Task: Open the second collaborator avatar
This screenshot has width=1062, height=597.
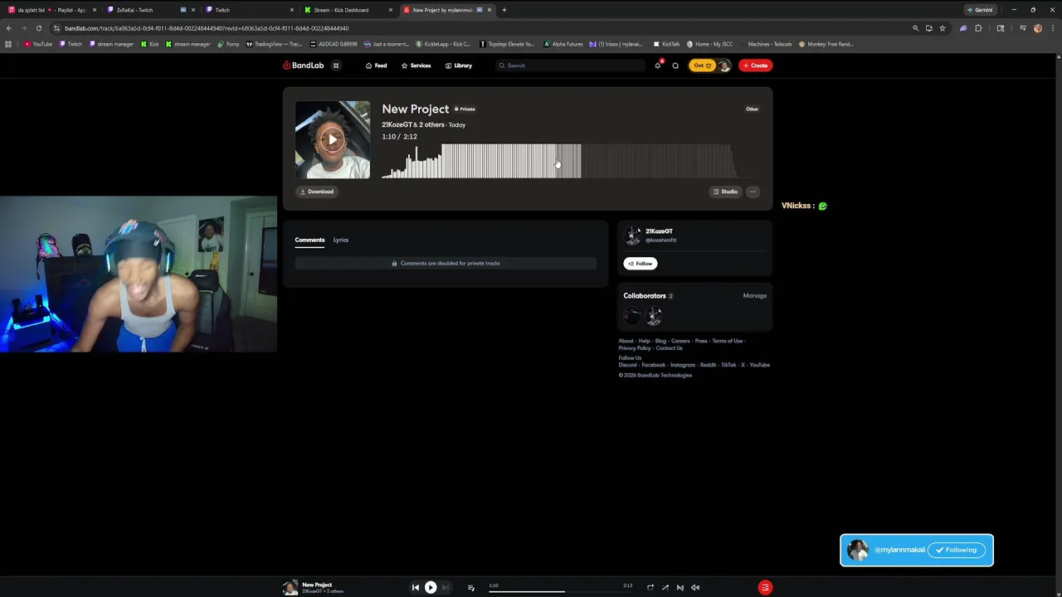Action: click(654, 315)
